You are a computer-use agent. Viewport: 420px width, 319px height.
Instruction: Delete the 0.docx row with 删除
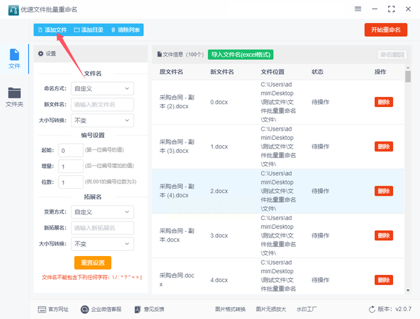click(x=383, y=102)
